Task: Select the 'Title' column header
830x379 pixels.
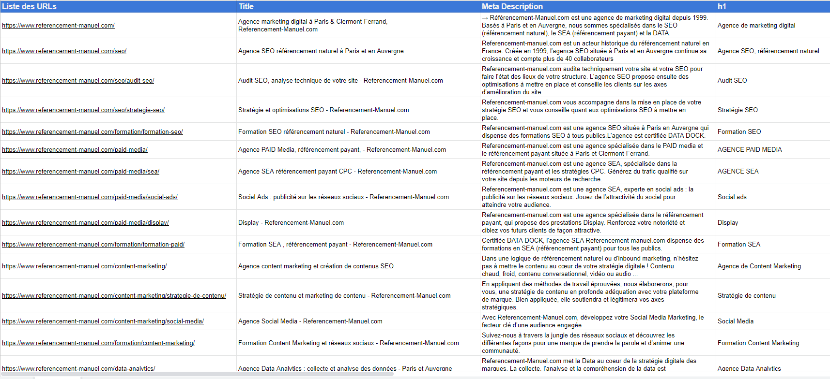Action: coord(358,7)
